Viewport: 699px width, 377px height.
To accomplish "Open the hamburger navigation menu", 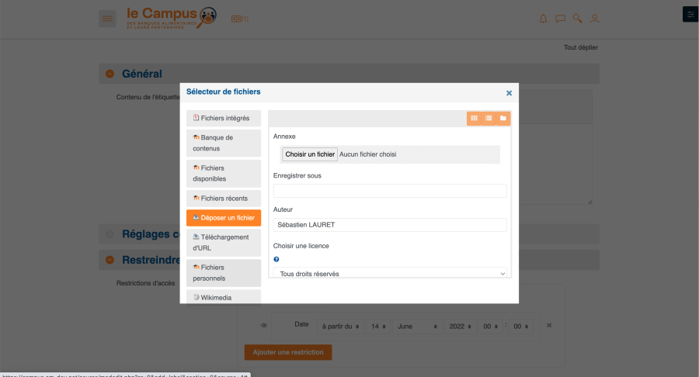I will pyautogui.click(x=107, y=19).
